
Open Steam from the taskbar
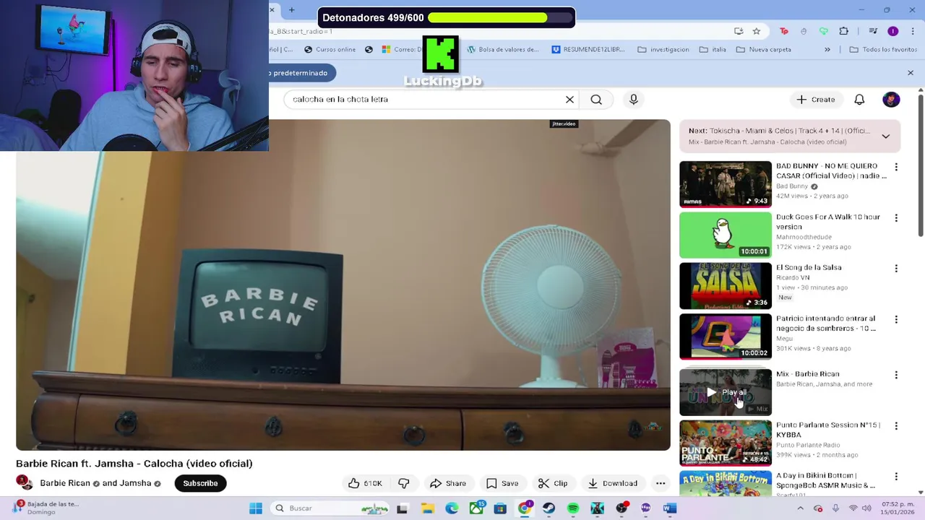click(548, 508)
